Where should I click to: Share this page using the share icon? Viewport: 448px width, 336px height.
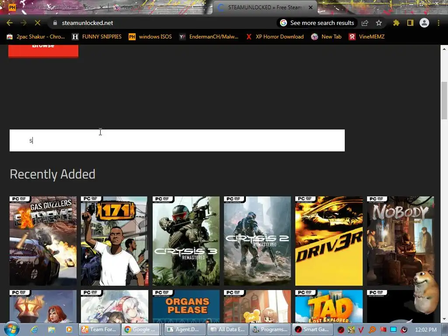point(365,23)
